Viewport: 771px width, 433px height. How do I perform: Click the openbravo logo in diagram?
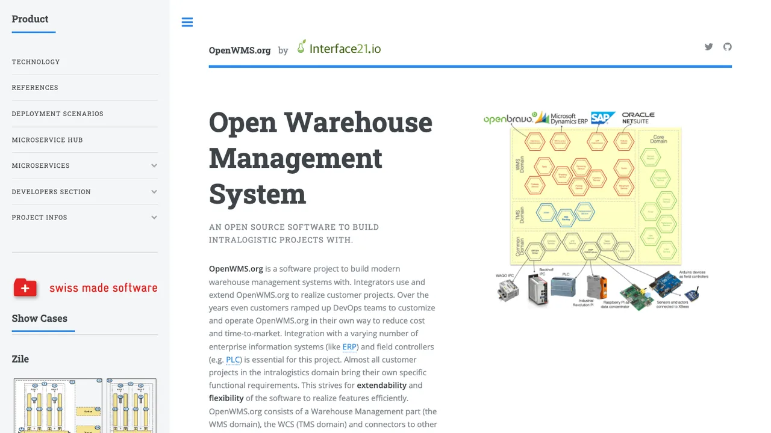pos(510,119)
